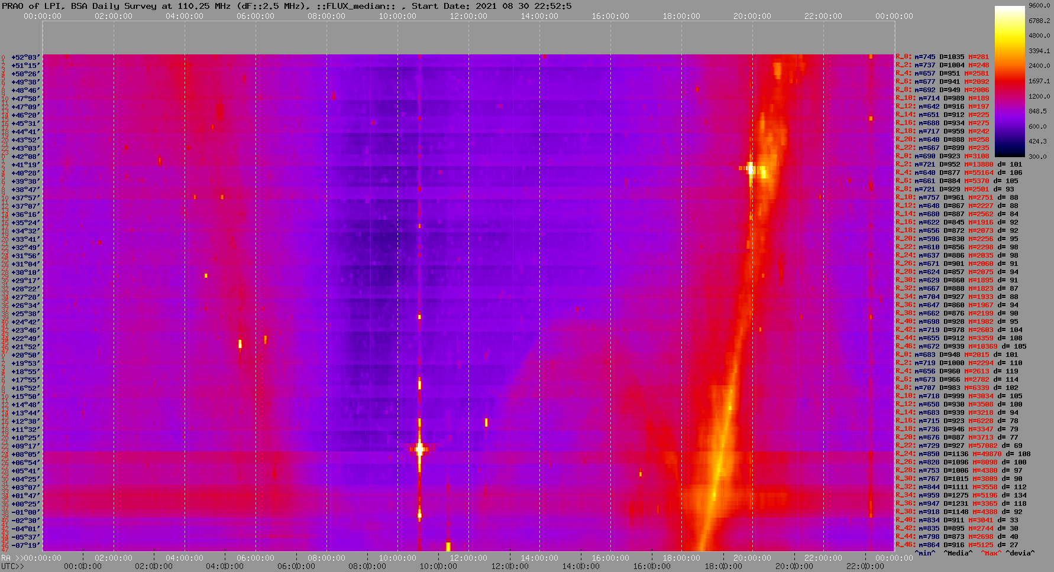
Task: Click the stats row 'R_0: m=745 D=1035'
Action: click(942, 57)
